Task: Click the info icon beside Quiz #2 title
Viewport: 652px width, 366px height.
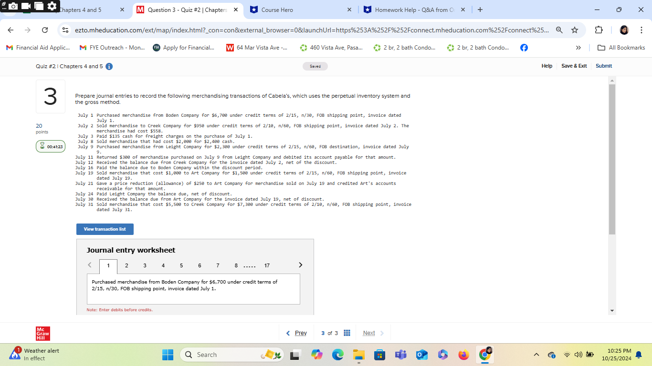Action: pos(109,66)
